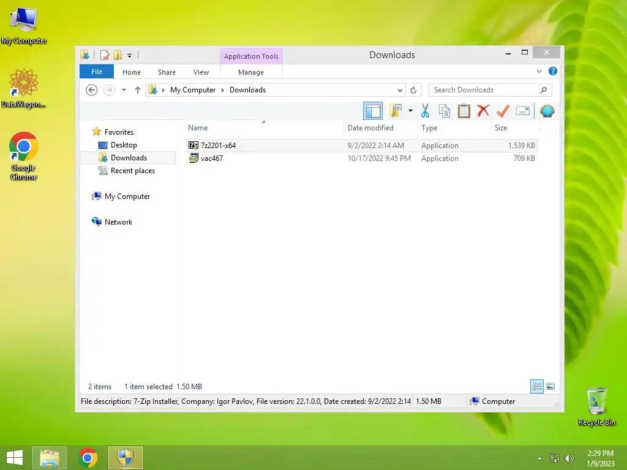Click the File Explorer taskbar icon
Image resolution: width=627 pixels, height=470 pixels.
pos(50,458)
